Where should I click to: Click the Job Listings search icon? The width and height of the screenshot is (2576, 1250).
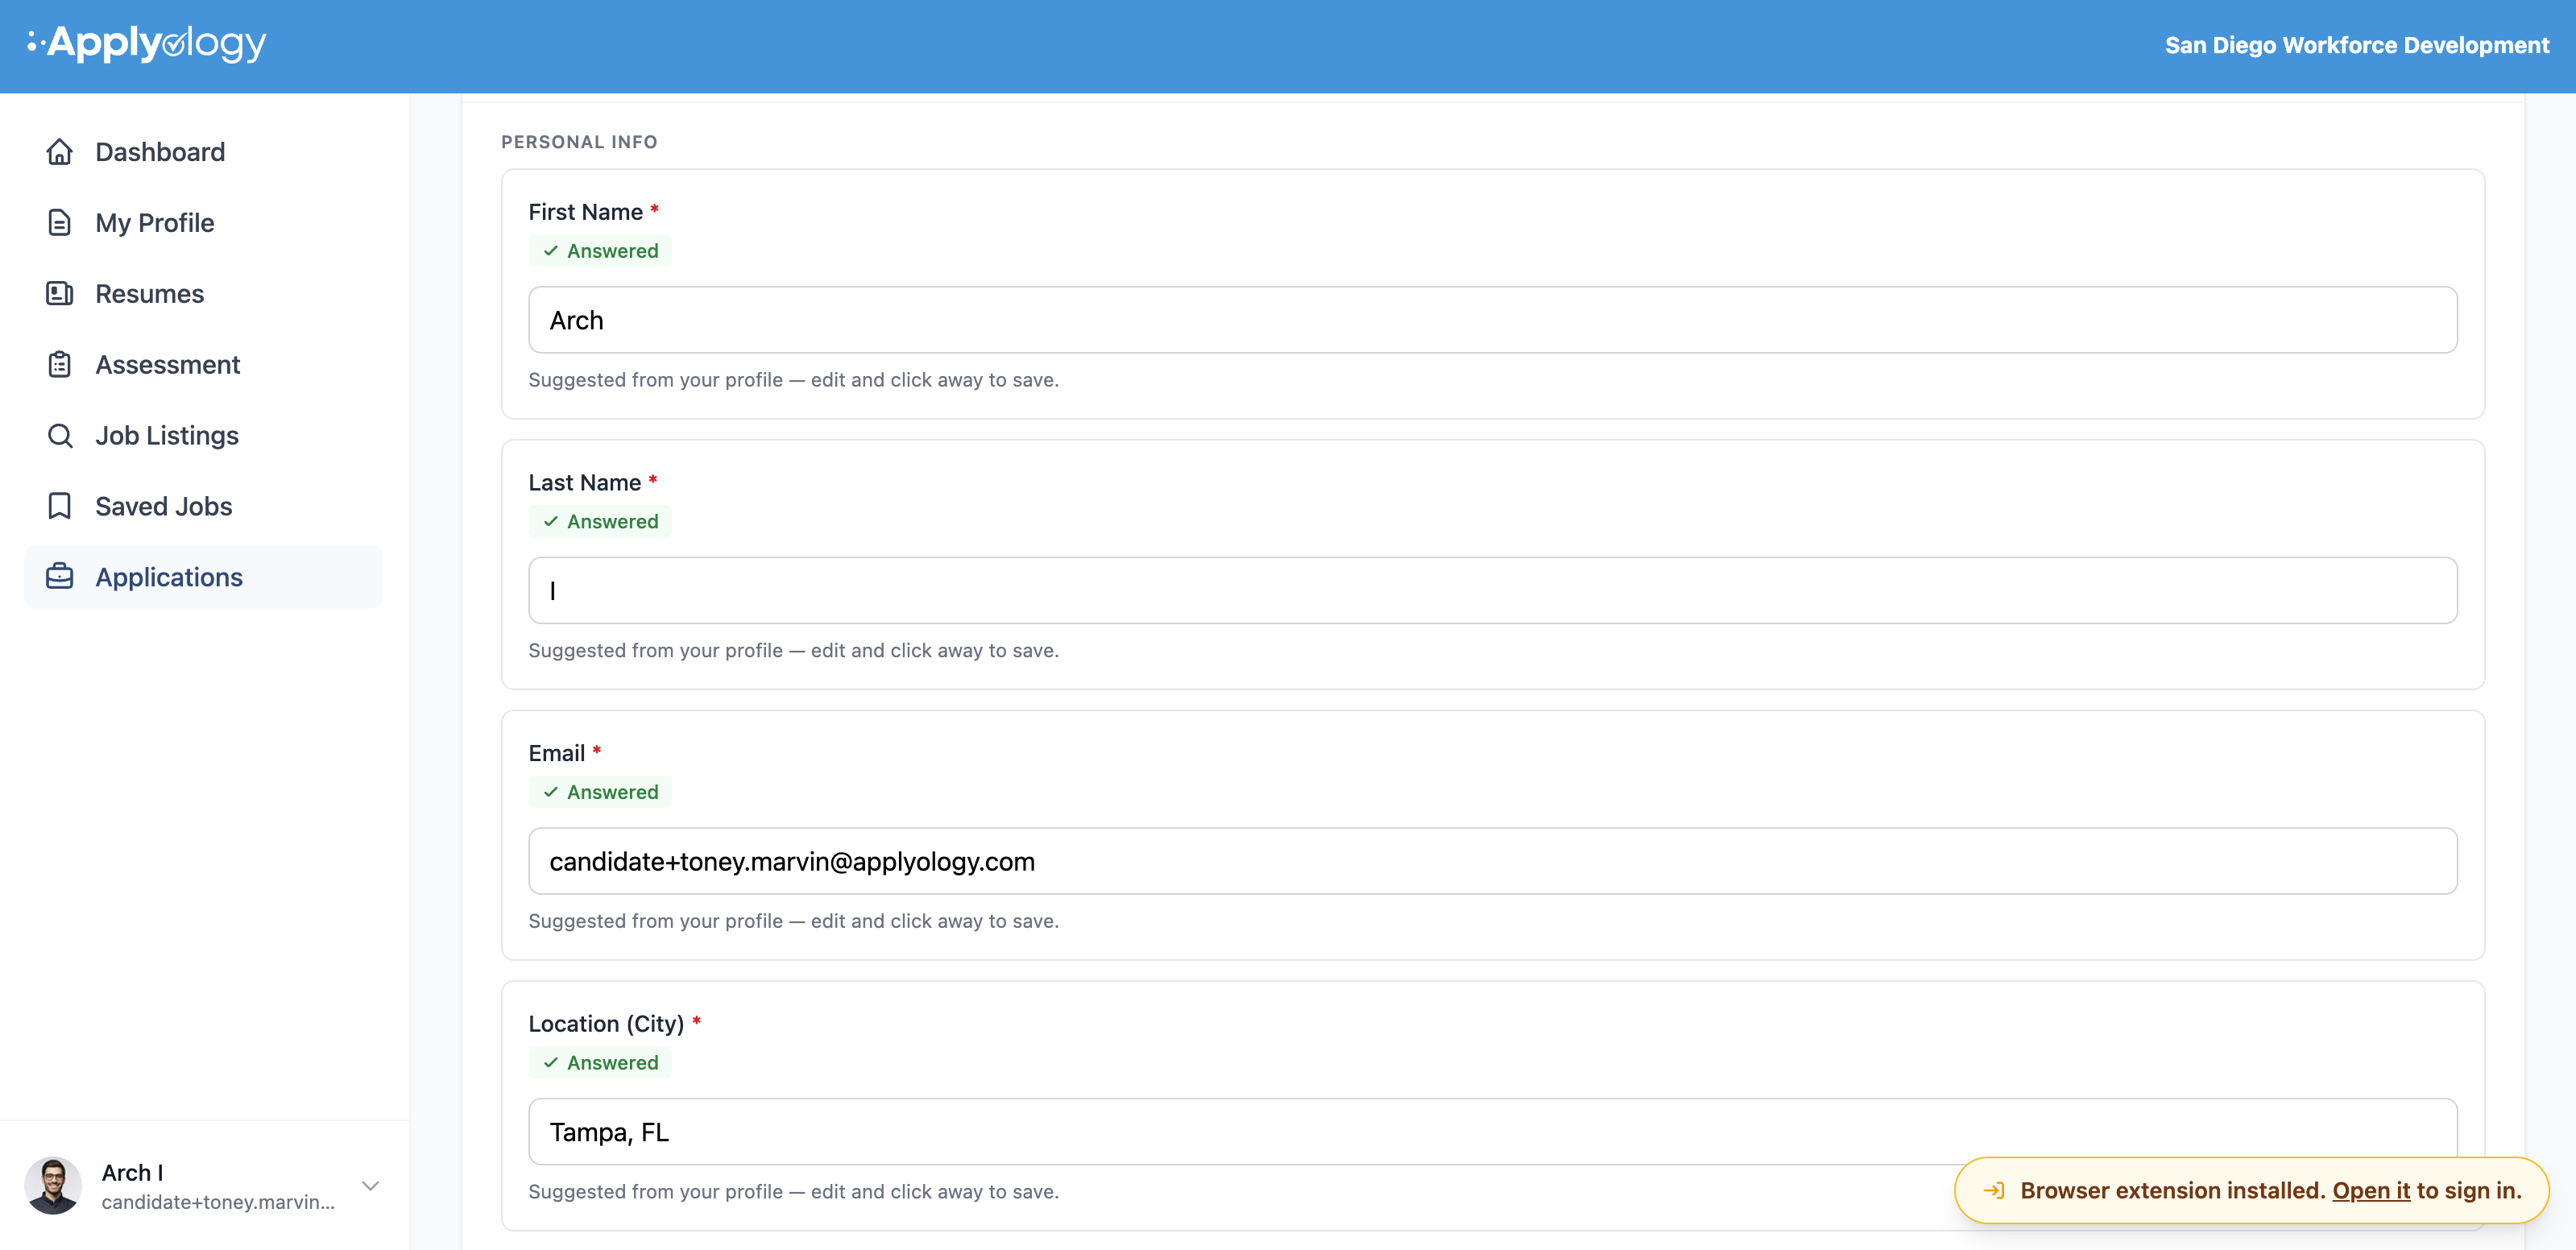[x=60, y=436]
